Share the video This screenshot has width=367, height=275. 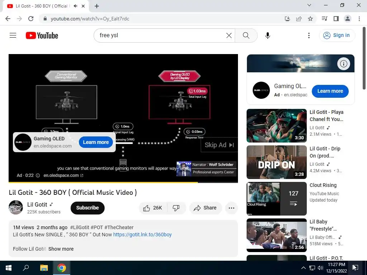(x=205, y=208)
